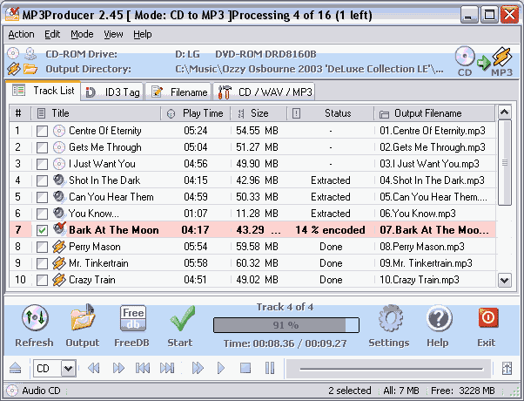Check the You Know... checkbox
This screenshot has width=524, height=401.
pyautogui.click(x=42, y=214)
